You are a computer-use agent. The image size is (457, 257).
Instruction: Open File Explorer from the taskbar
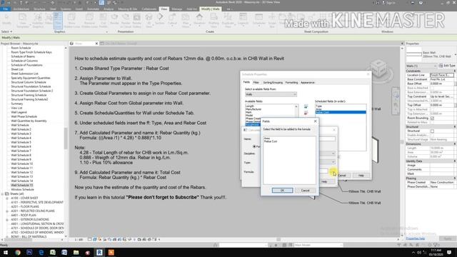(76, 252)
